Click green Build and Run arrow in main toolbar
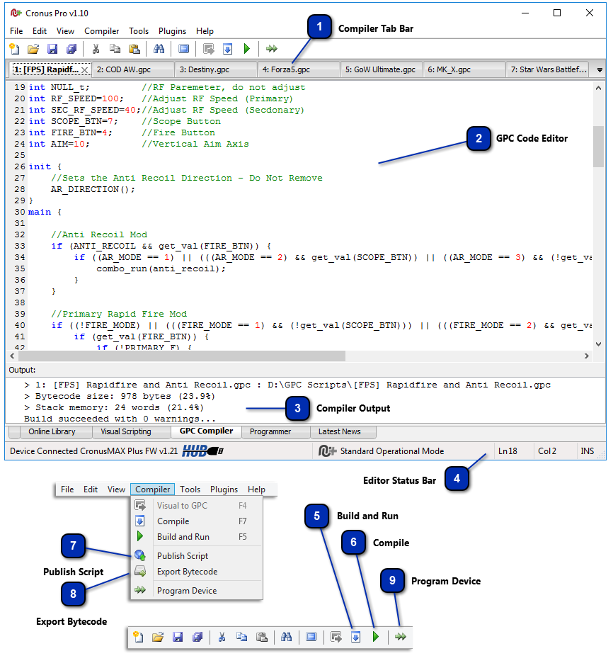Image resolution: width=613 pixels, height=668 pixels. 247,49
